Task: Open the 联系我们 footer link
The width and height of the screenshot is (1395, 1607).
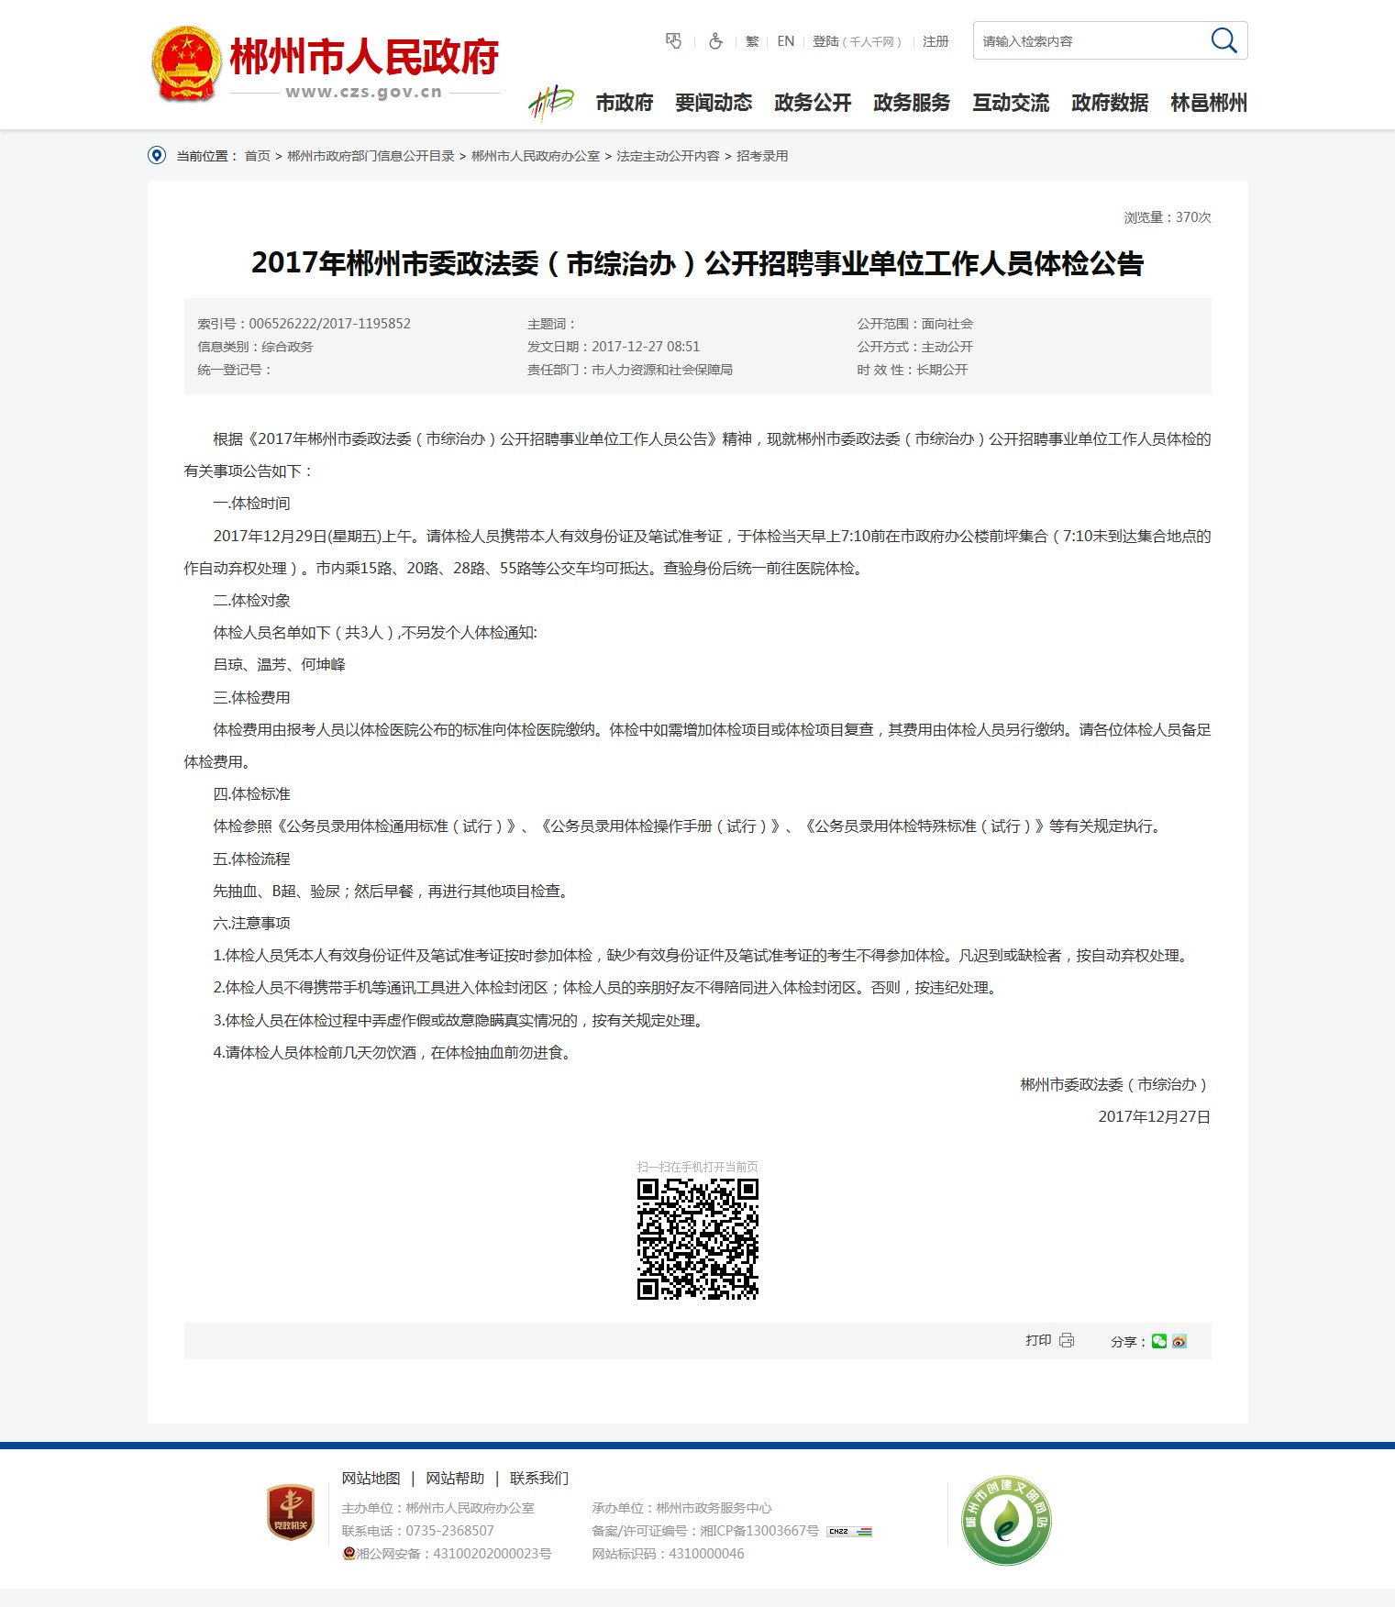Action: pos(539,1478)
